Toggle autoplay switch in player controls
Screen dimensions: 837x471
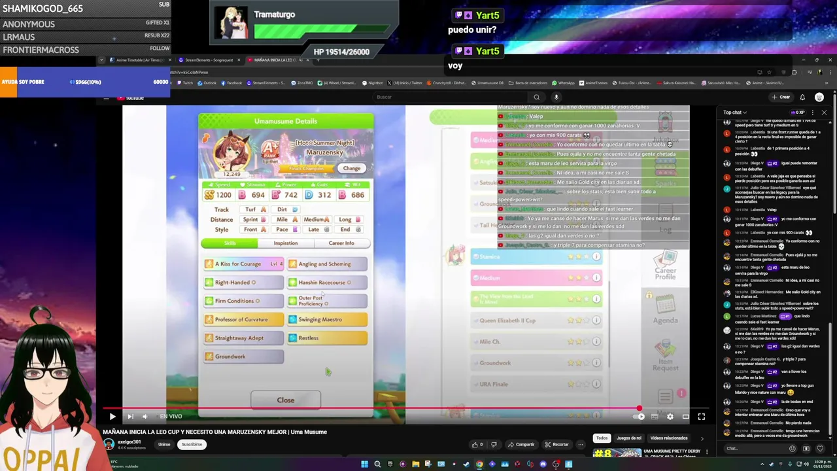(640, 416)
